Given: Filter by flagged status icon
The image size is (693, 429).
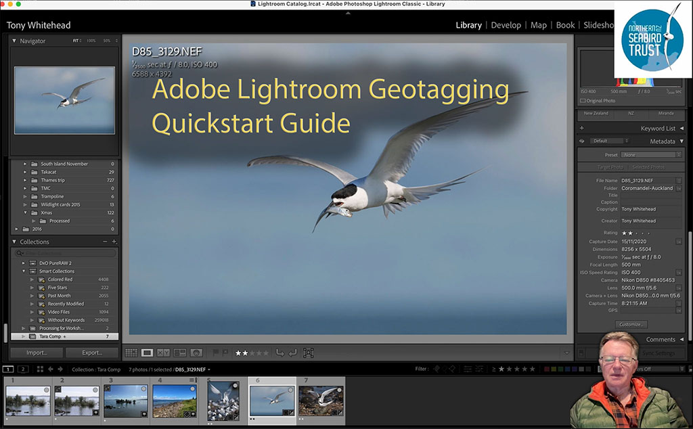Looking at the screenshot, I should point(437,369).
